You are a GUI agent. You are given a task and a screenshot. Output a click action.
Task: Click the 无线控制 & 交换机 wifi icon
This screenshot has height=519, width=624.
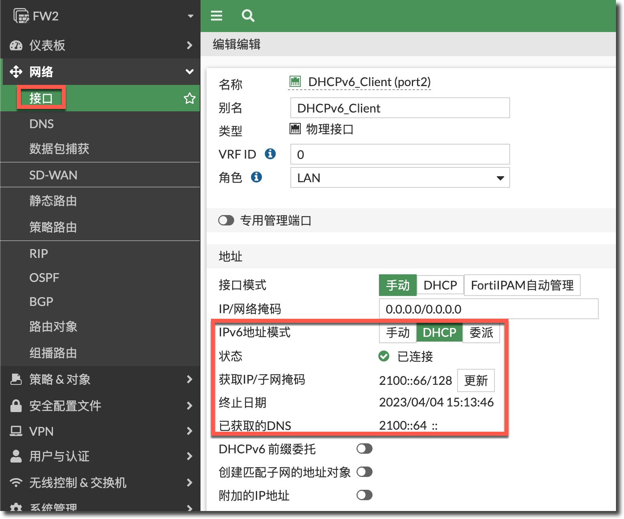[16, 483]
